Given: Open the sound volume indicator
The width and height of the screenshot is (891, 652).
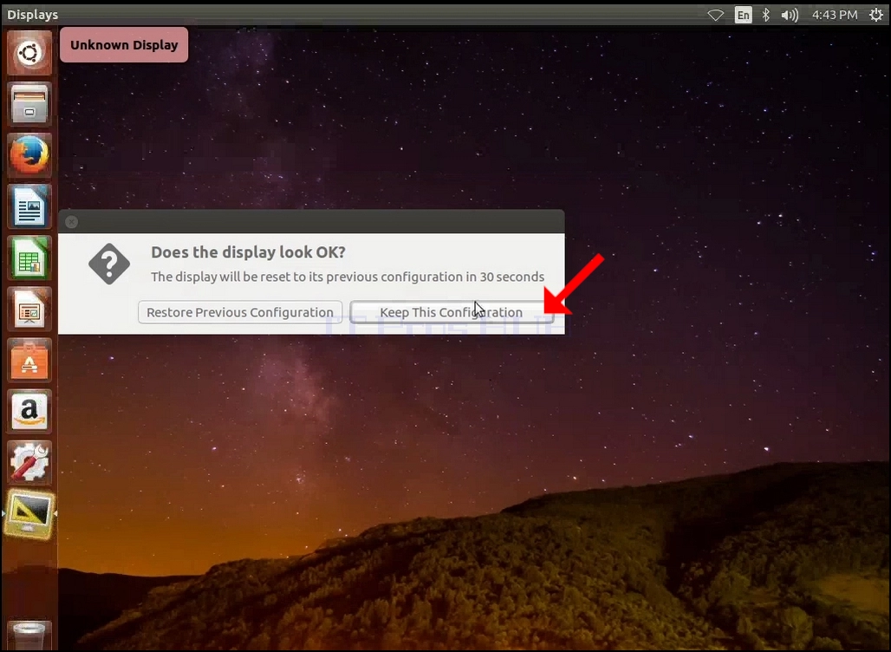Looking at the screenshot, I should (x=790, y=15).
